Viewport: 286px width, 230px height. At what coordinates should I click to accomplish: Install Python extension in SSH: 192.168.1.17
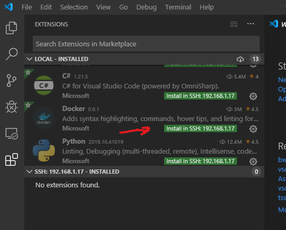pos(201,161)
